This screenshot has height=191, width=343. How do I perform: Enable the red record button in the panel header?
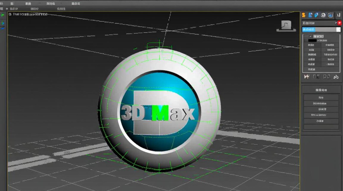(x=339, y=22)
